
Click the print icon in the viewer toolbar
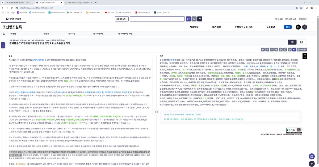pyautogui.click(x=285, y=49)
